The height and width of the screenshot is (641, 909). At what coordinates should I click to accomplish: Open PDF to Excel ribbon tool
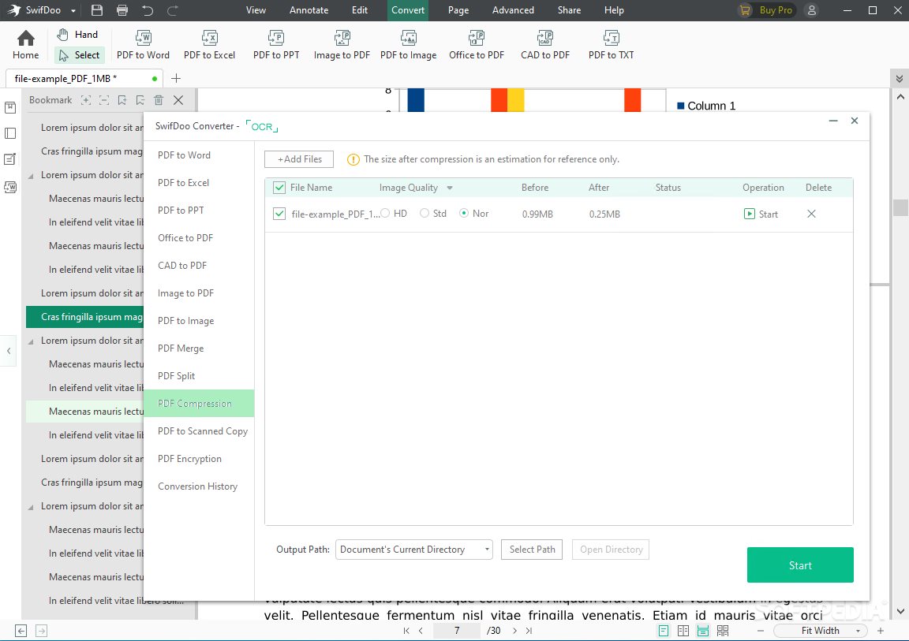209,45
